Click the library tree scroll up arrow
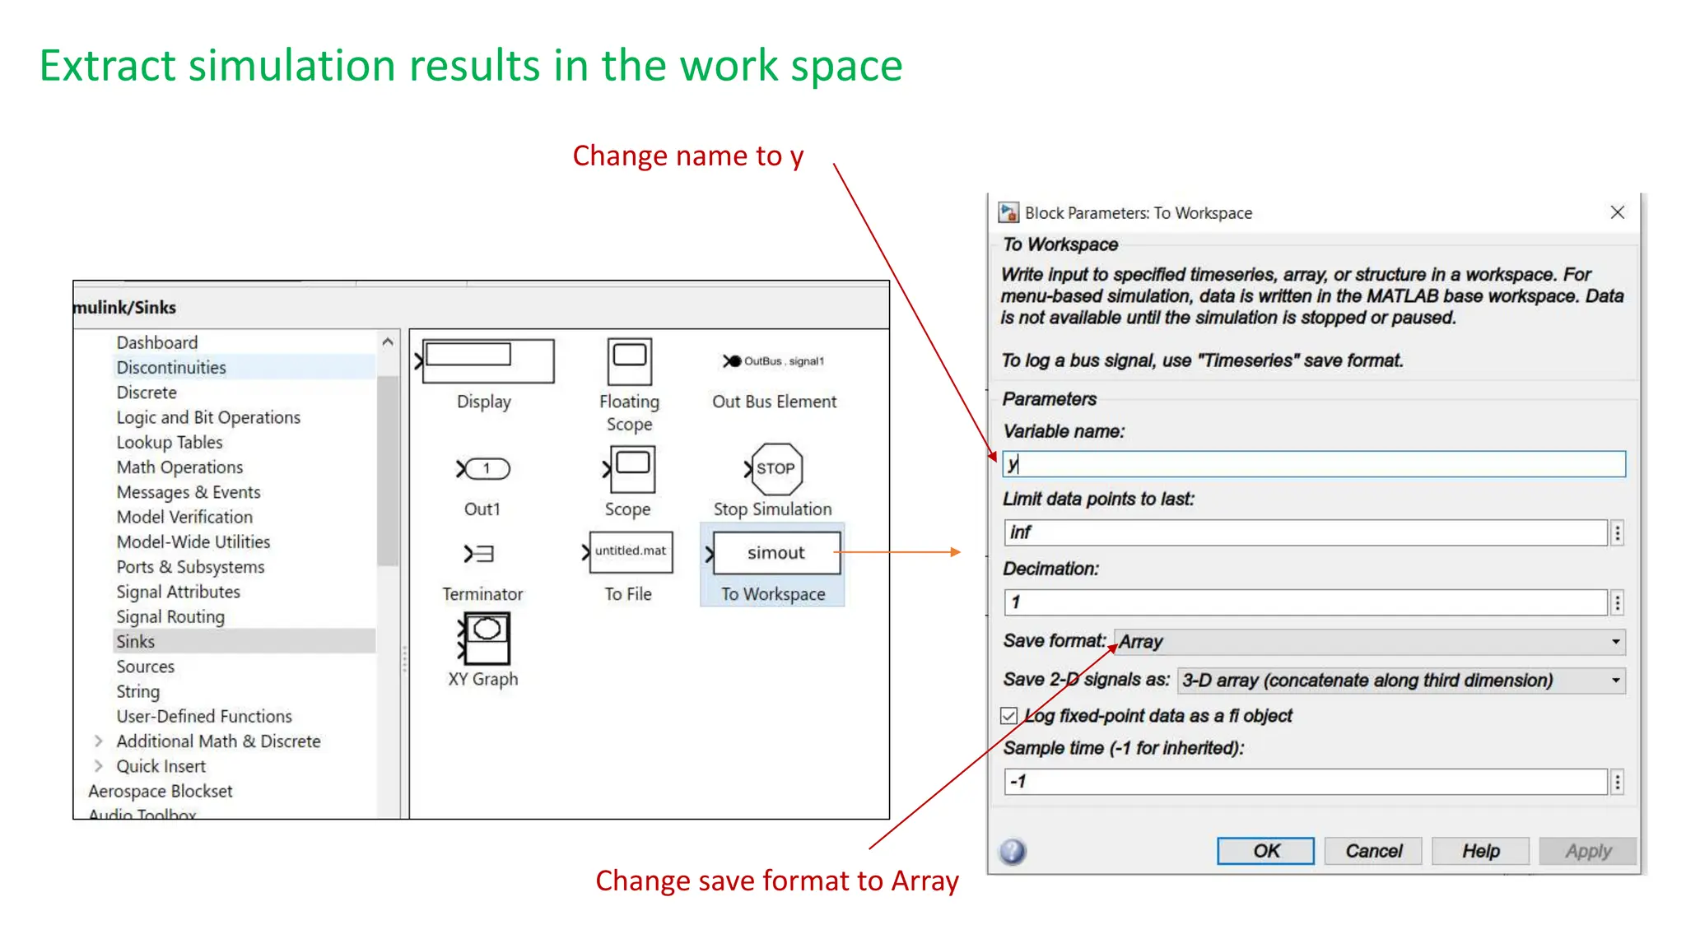The height and width of the screenshot is (948, 1686). [x=388, y=342]
